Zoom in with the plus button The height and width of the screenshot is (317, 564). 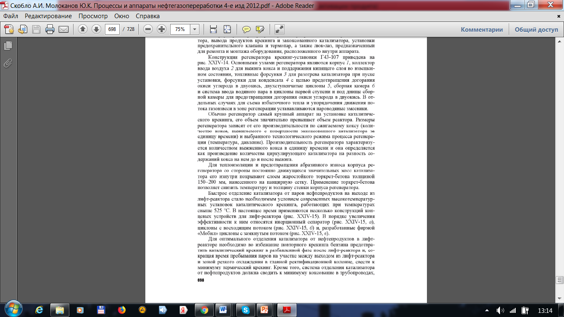click(x=161, y=29)
